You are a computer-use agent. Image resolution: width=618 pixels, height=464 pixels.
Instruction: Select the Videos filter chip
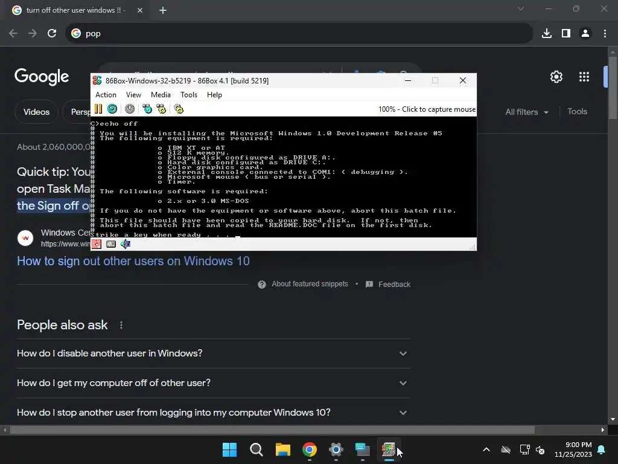click(36, 112)
